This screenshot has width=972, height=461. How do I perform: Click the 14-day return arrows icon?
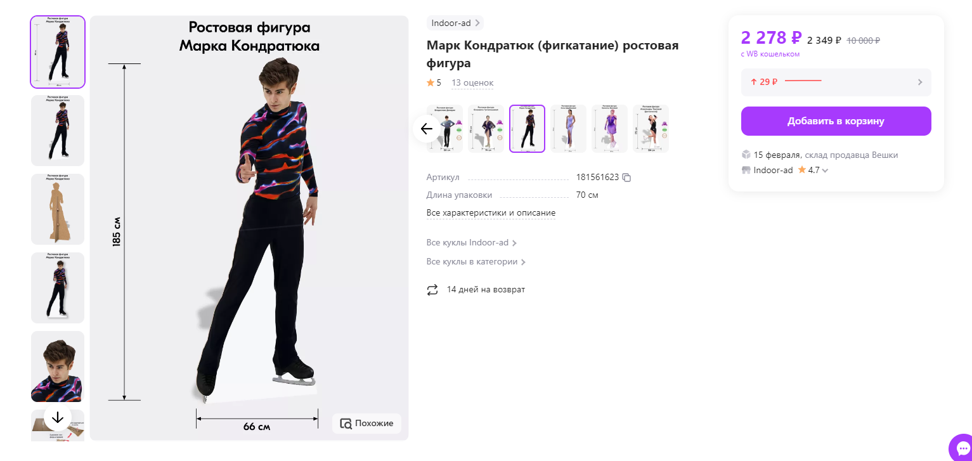click(x=432, y=290)
